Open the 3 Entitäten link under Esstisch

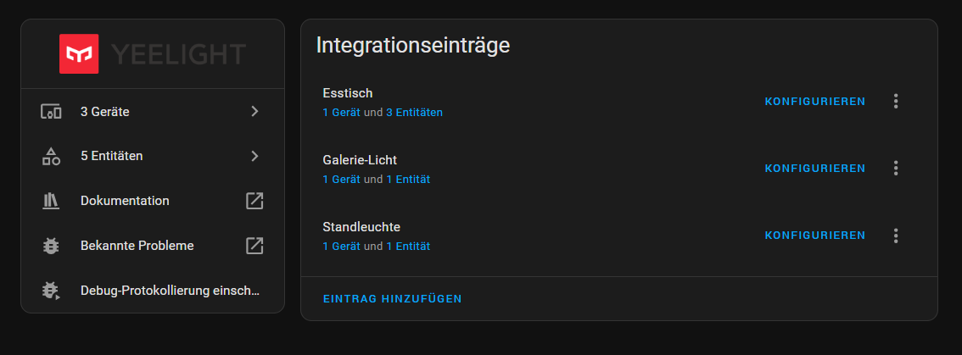click(414, 113)
